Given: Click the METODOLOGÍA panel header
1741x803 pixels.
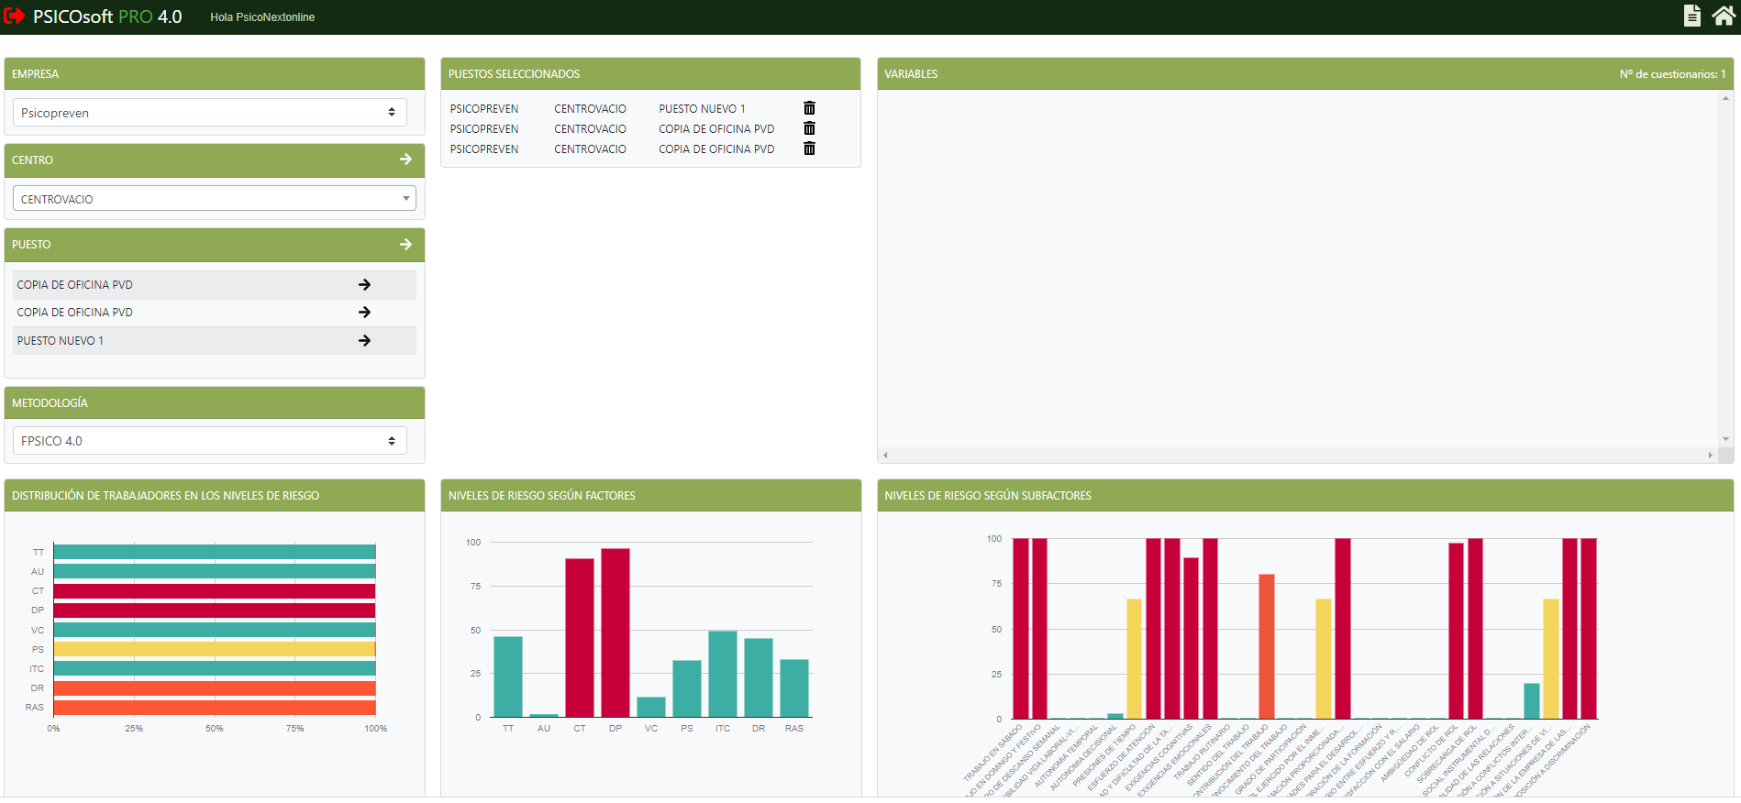Looking at the screenshot, I should click(x=215, y=402).
